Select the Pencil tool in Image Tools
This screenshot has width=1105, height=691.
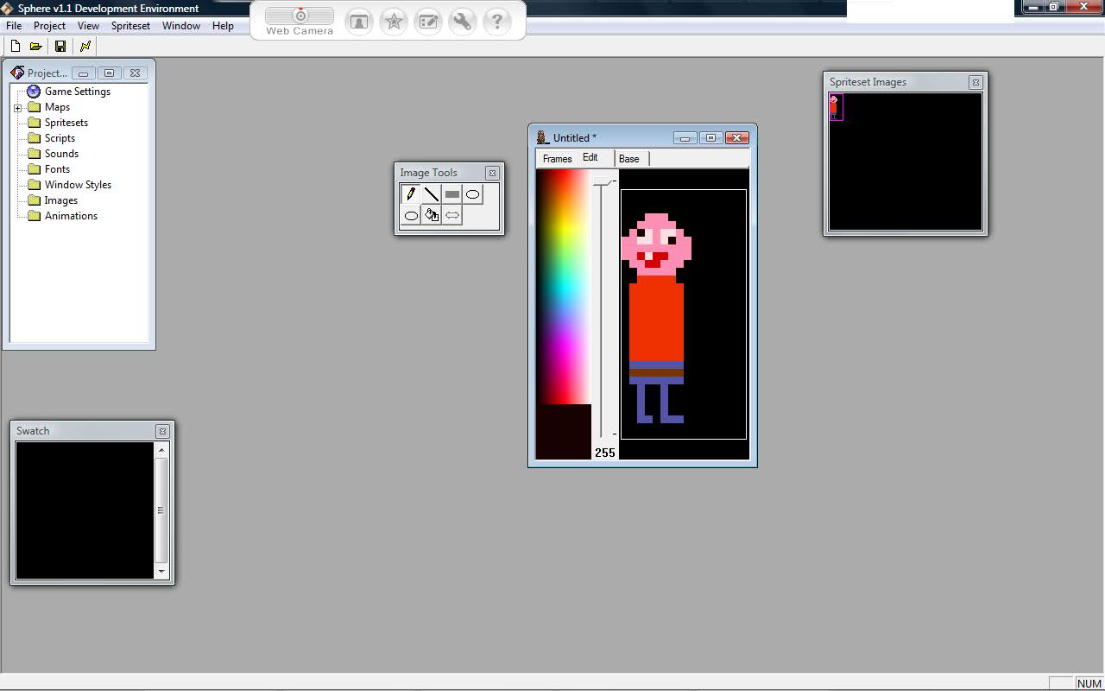coord(411,194)
